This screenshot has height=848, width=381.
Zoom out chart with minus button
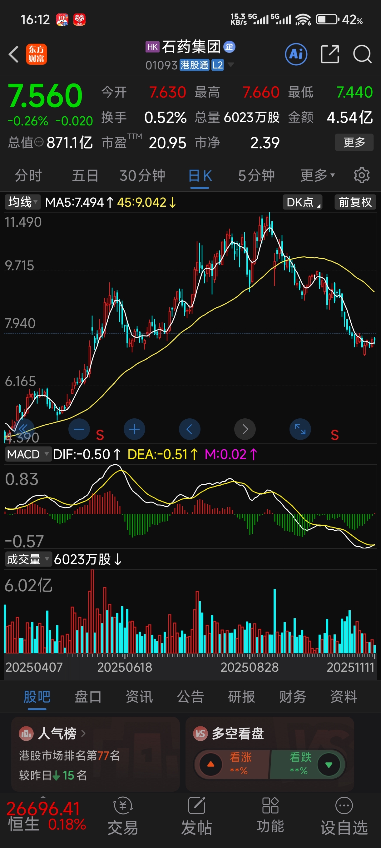click(79, 429)
